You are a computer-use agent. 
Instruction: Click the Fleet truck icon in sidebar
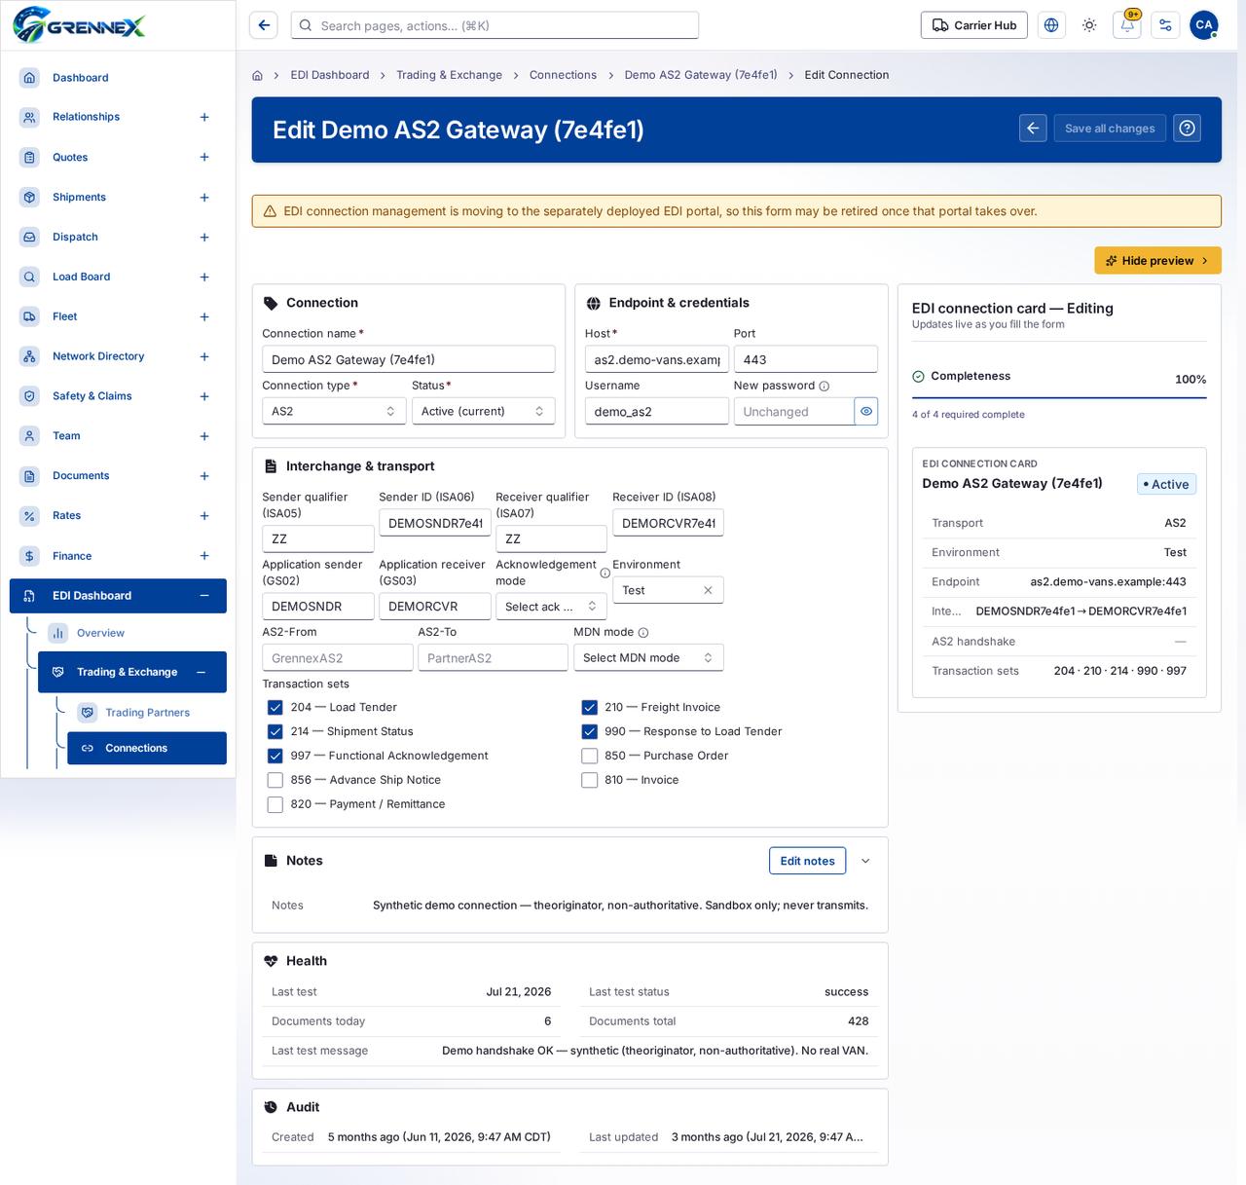pos(29,316)
